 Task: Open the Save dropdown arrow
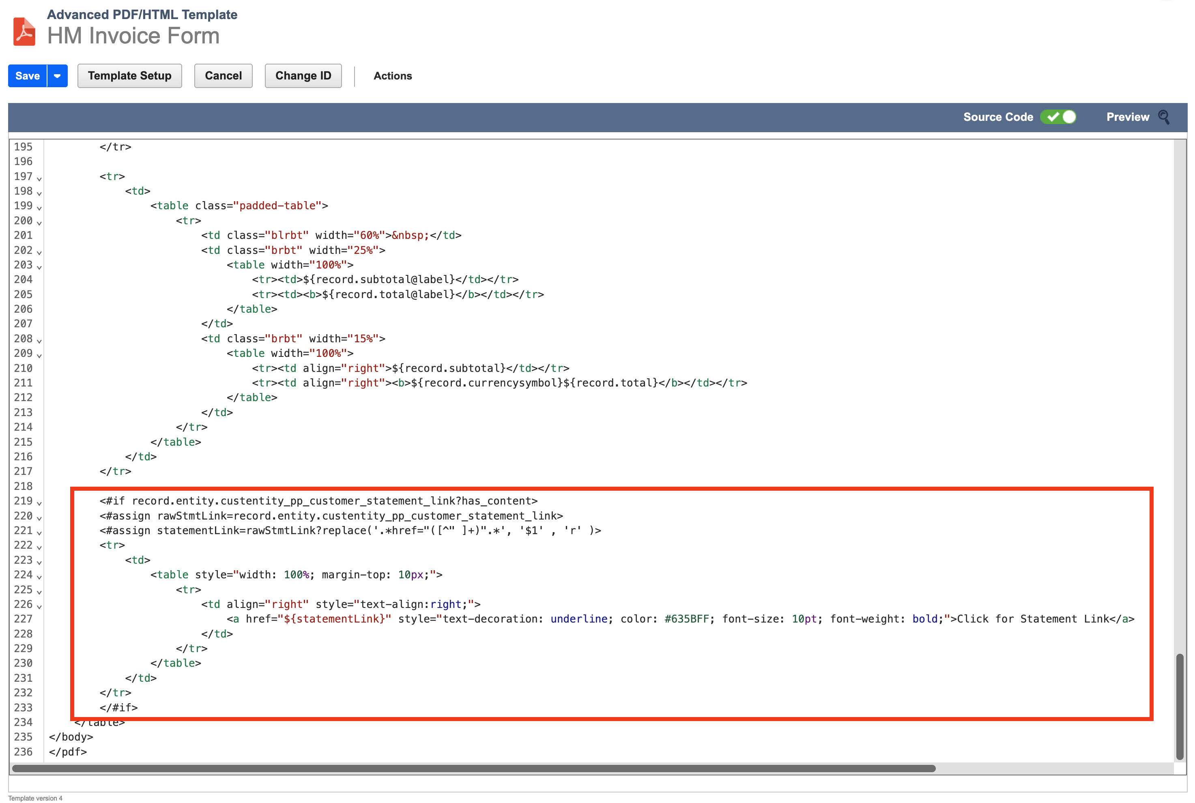point(57,76)
